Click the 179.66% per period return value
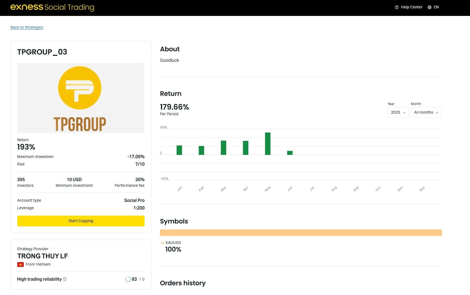Screen dimensions: 470x295 (174, 107)
